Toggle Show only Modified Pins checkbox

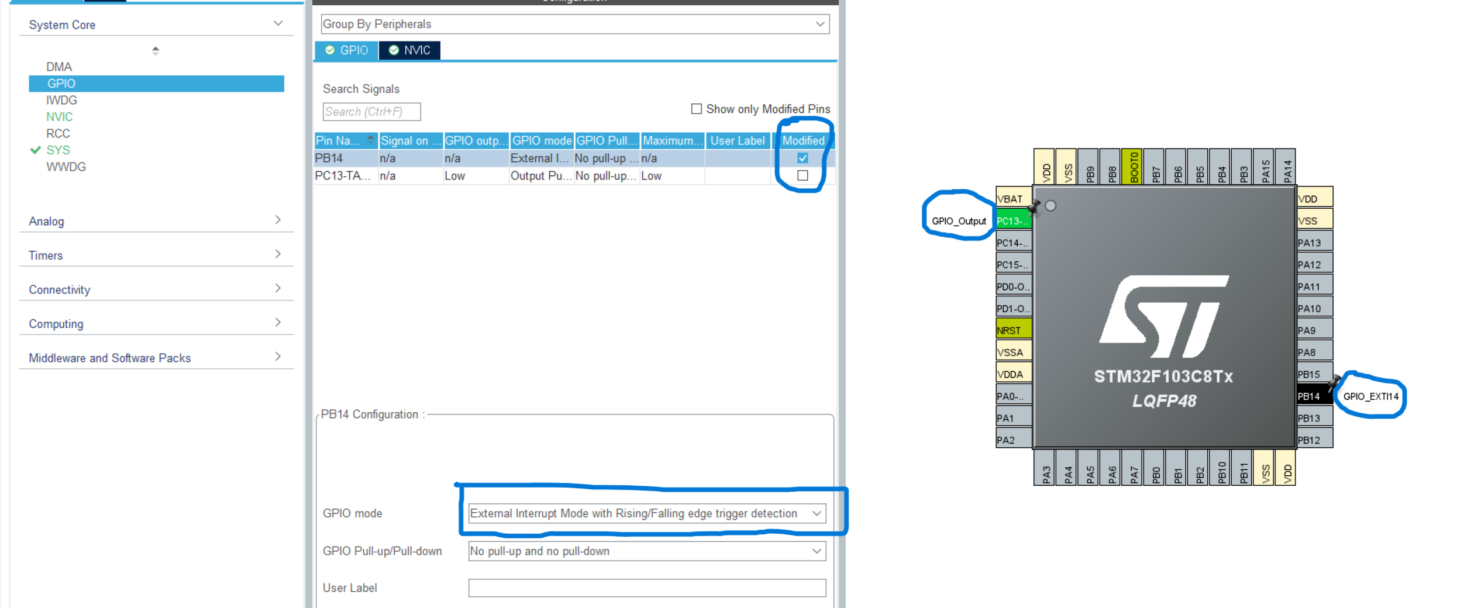pyautogui.click(x=696, y=109)
